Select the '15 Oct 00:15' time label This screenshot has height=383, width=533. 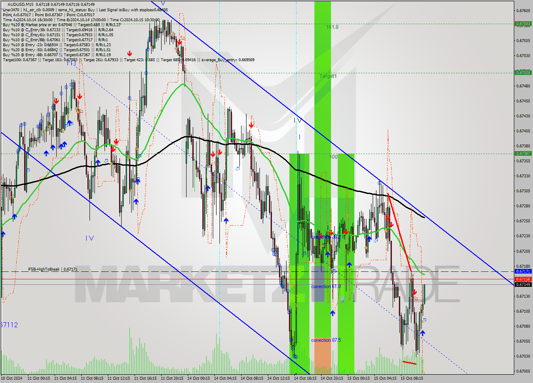pos(359,378)
